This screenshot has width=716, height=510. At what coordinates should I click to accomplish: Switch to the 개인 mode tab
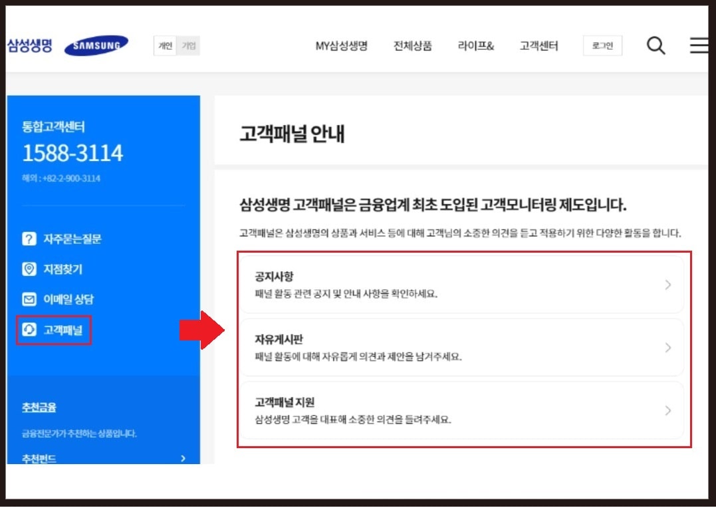click(164, 45)
